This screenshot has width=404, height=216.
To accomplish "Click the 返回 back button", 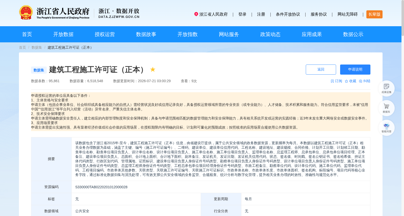I will coord(321,70).
